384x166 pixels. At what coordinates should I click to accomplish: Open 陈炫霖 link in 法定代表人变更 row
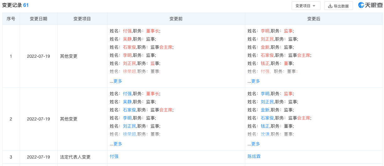(254, 156)
